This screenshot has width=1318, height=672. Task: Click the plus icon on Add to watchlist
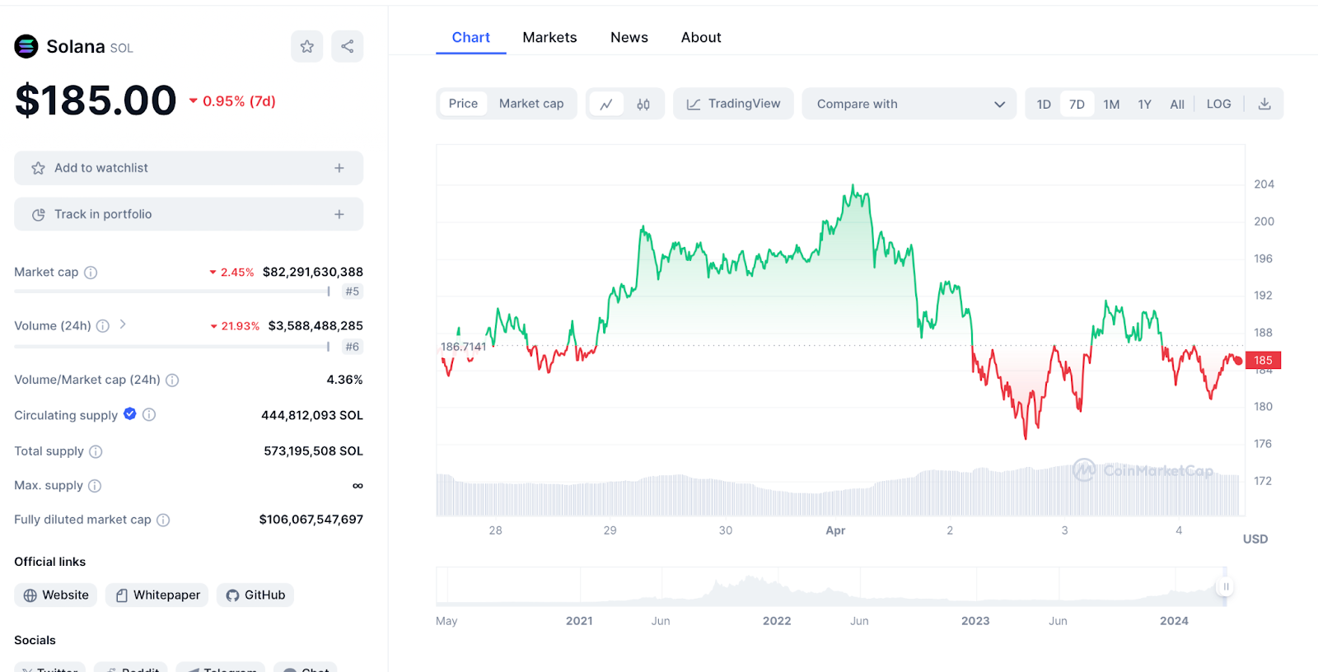(339, 168)
